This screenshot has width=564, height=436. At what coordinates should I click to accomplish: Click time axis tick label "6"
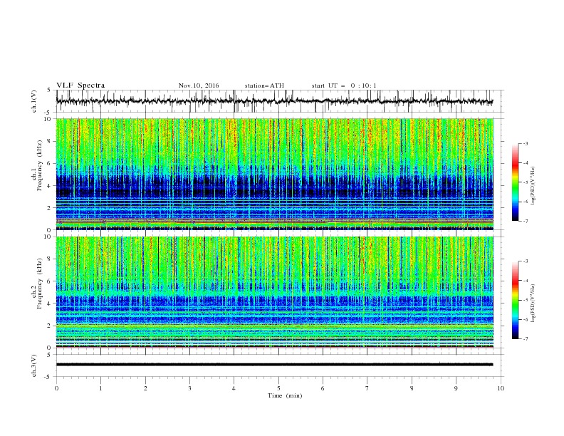tap(323, 388)
